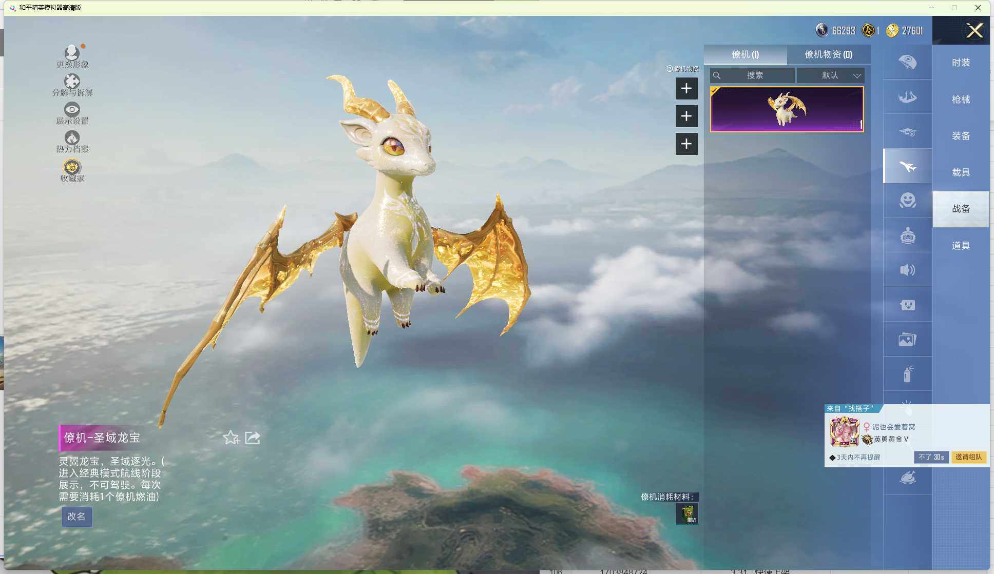Switch to 僚机物资 (0) tab
Screen dimensions: 994x574
point(828,54)
